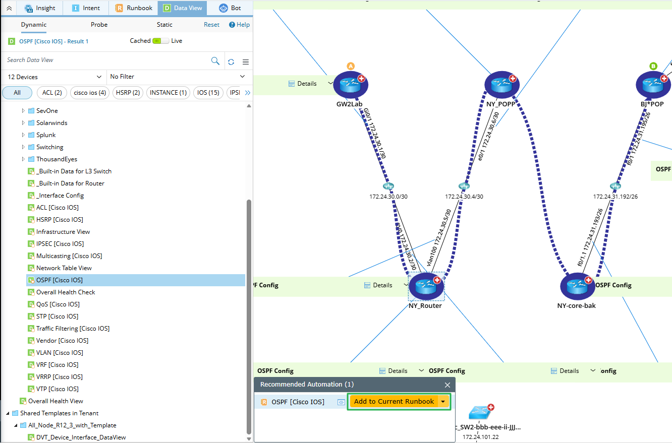Filter by the cisco ios (4) tag
This screenshot has width=672, height=443.
[x=90, y=93]
